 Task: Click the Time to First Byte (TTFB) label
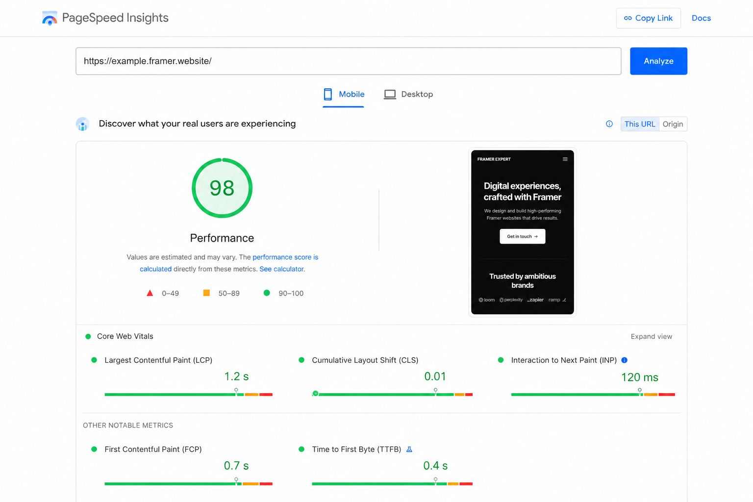coord(356,450)
